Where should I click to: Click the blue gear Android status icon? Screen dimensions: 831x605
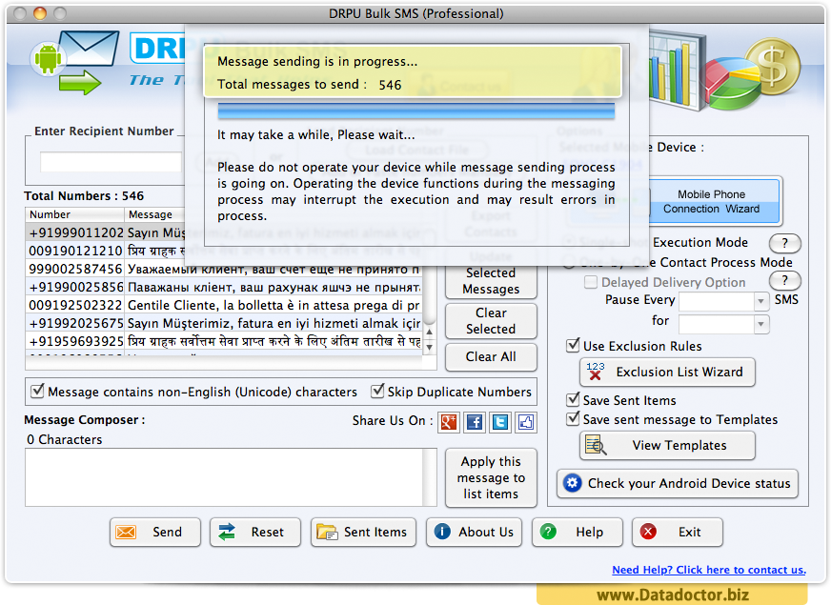click(x=573, y=483)
